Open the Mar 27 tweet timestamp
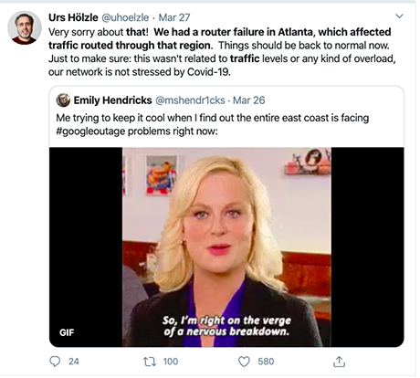Screen dimensions: 420x378 (174, 17)
